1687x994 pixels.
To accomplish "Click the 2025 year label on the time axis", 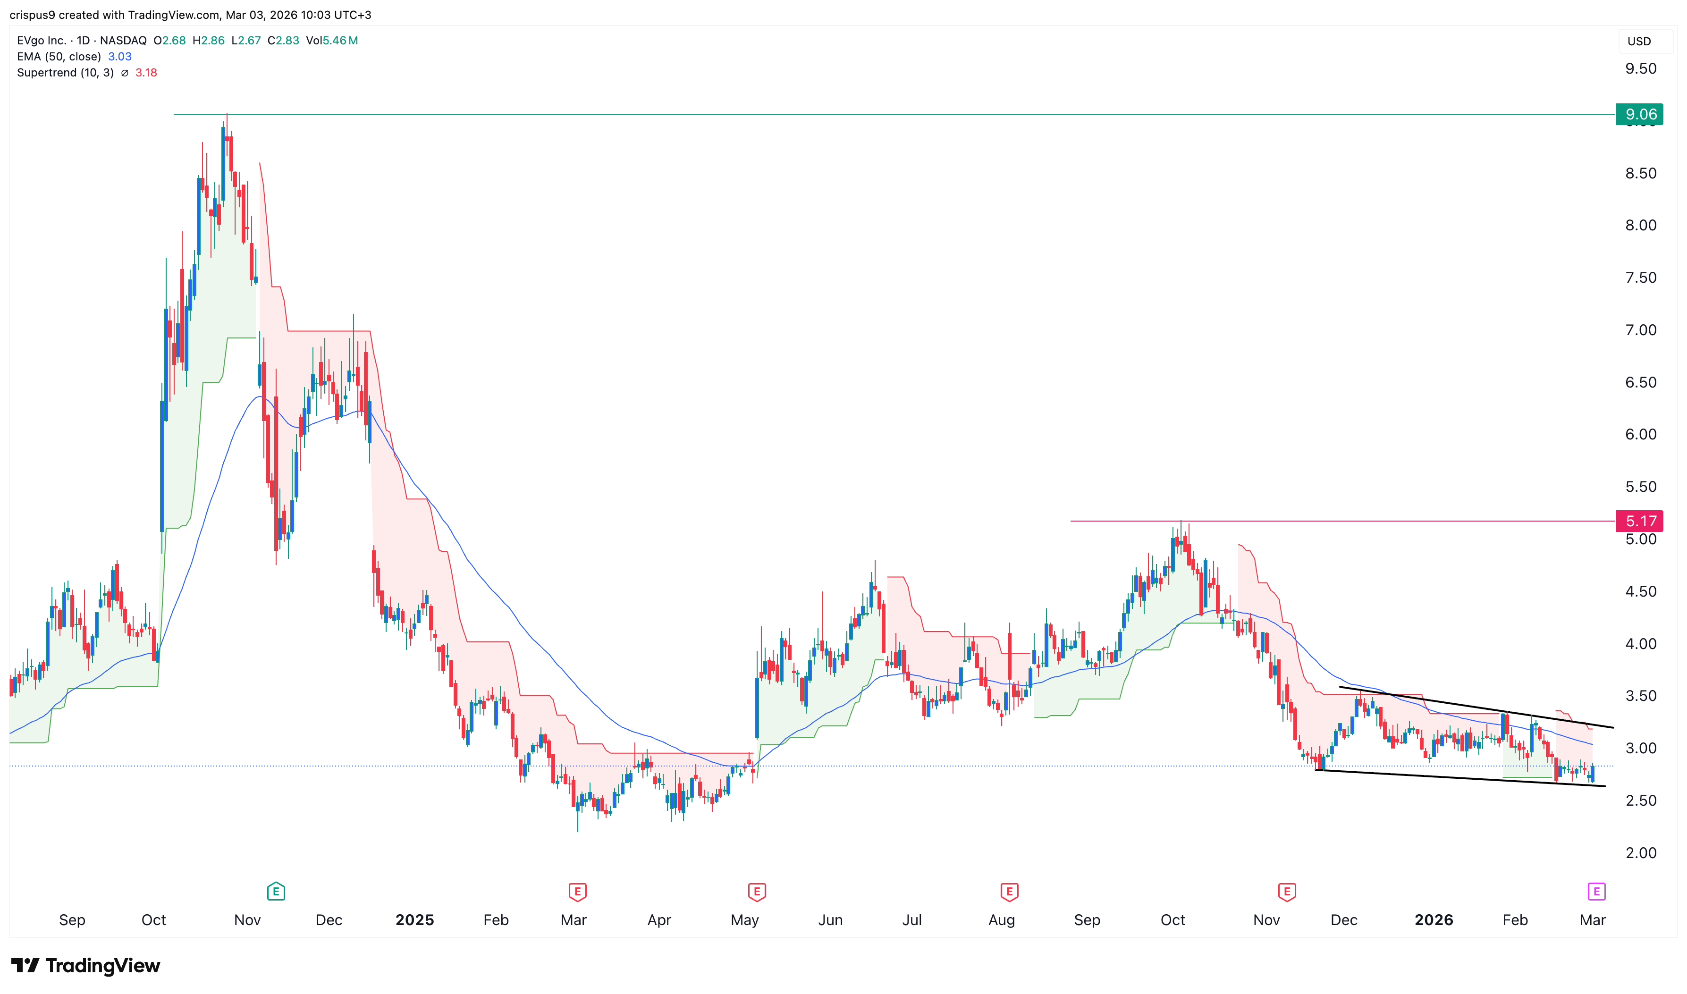I will (414, 919).
